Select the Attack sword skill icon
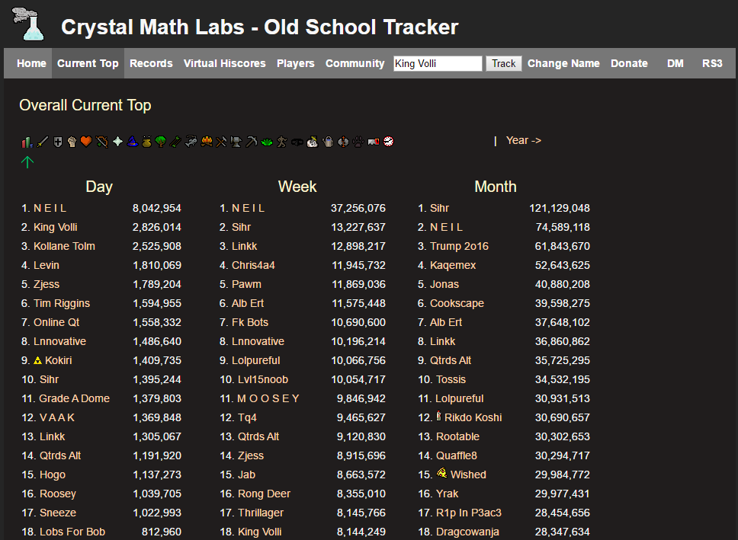Image resolution: width=738 pixels, height=540 pixels. click(43, 142)
